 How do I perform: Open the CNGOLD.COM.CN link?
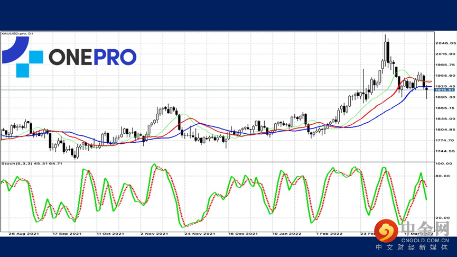[x=425, y=241]
